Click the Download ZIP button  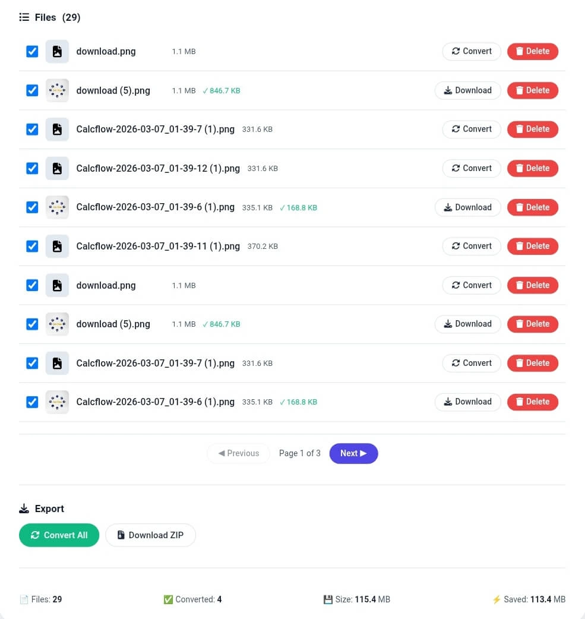[150, 535]
